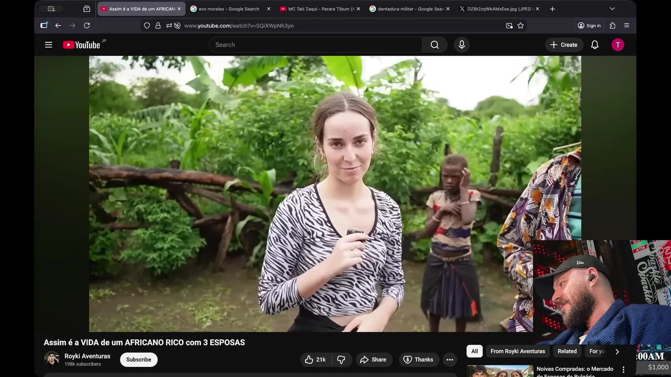Screen dimensions: 671x377
Task: Open the Create menu button
Action: pyautogui.click(x=564, y=45)
